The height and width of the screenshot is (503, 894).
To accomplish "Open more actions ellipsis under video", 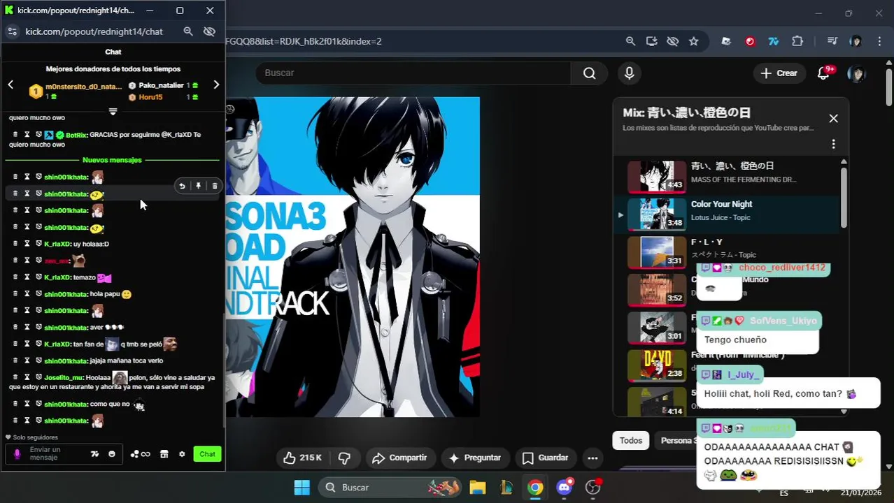I will (x=593, y=458).
